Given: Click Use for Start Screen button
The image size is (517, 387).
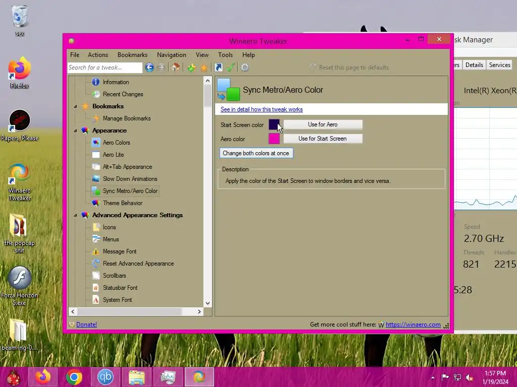Looking at the screenshot, I should (x=323, y=139).
